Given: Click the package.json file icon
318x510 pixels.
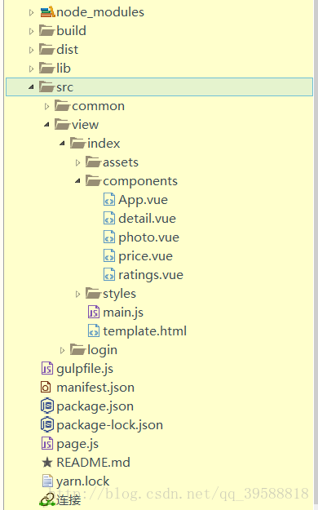Looking at the screenshot, I should (x=47, y=406).
